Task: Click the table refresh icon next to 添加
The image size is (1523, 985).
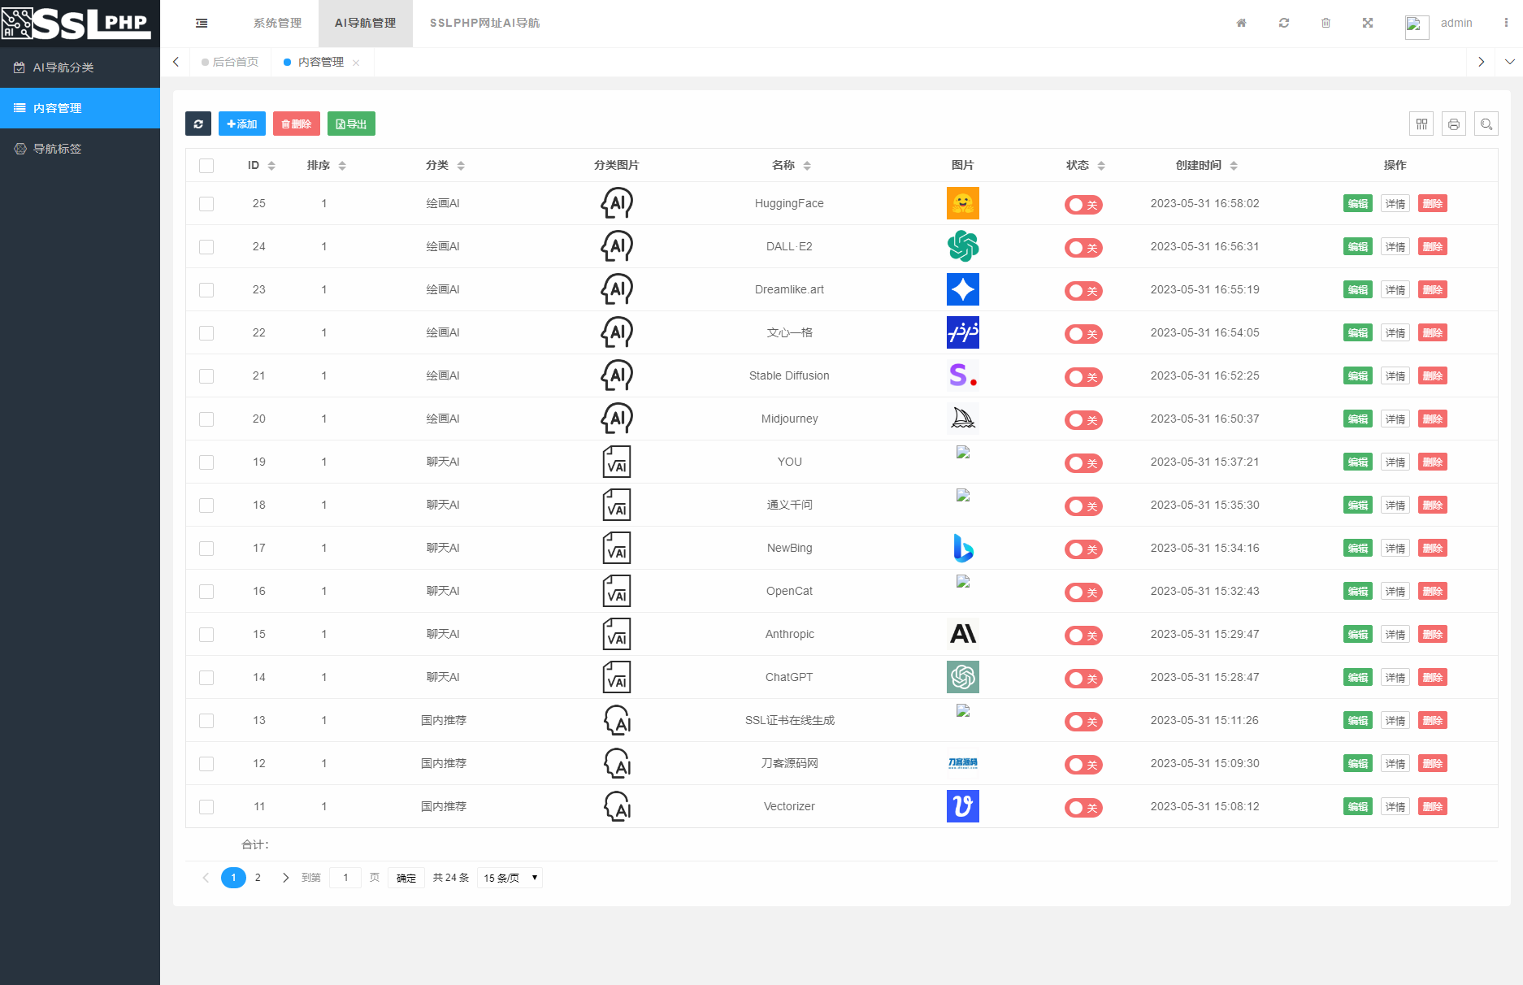Action: (197, 124)
